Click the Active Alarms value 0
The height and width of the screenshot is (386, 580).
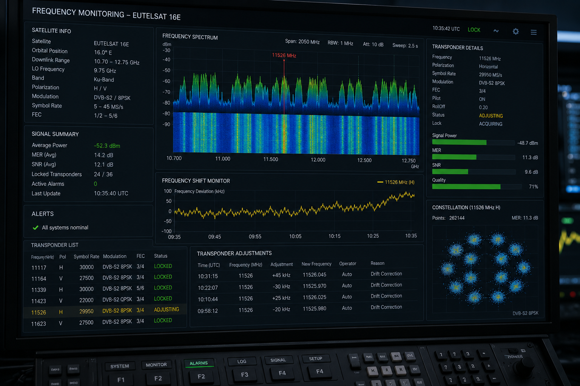[96, 184]
